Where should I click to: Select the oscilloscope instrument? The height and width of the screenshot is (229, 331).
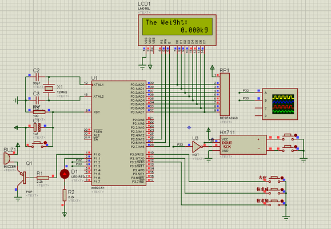click(x=280, y=104)
